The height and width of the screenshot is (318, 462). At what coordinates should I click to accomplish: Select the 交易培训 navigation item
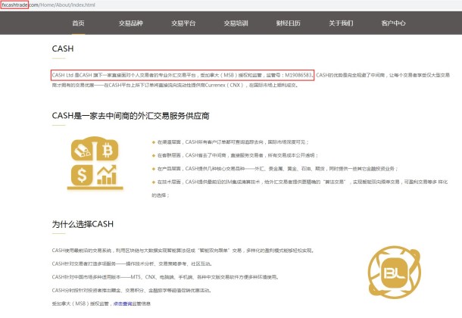236,23
